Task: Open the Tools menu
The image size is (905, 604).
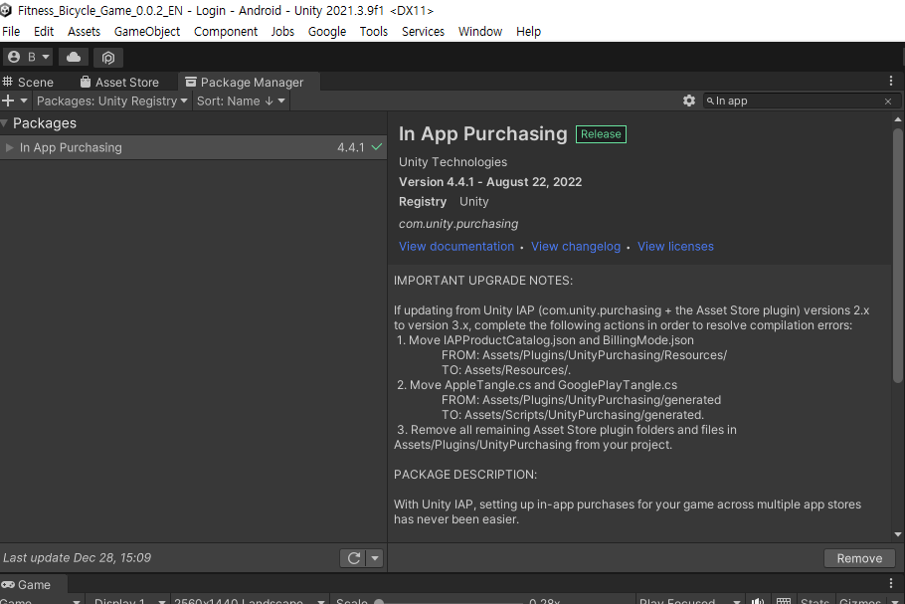Action: [x=373, y=32]
